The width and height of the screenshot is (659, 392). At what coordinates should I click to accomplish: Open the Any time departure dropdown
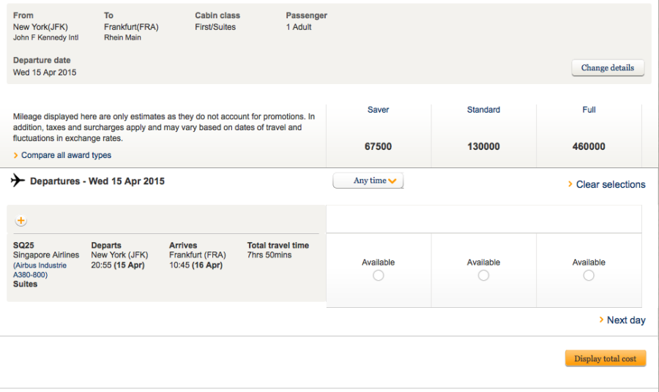pyautogui.click(x=368, y=181)
